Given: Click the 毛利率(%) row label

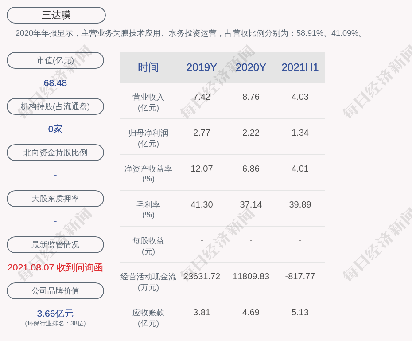Looking at the screenshot, I should (x=148, y=210).
